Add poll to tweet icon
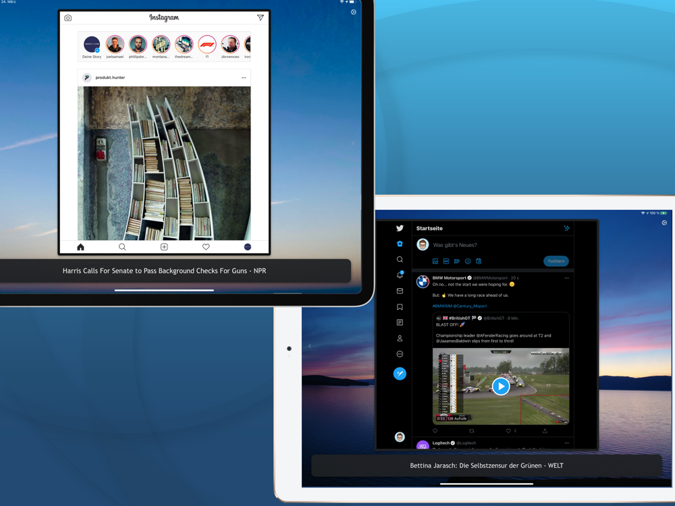675x506 pixels. point(457,261)
